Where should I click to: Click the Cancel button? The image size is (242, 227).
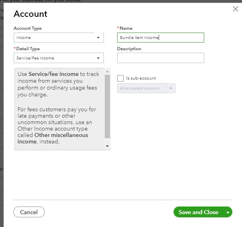click(29, 212)
